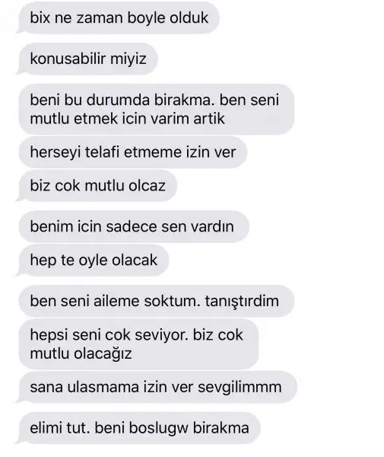This screenshot has height=457, width=384.
Task: Click 'mutlu olacağız' text line
Action: 81,354
